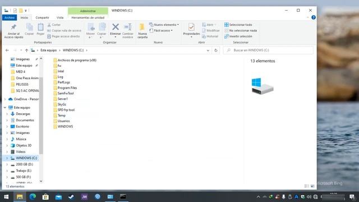The image size is (359, 202).
Task: Click Cortar scissors in ribbon
Action: (x=54, y=25)
